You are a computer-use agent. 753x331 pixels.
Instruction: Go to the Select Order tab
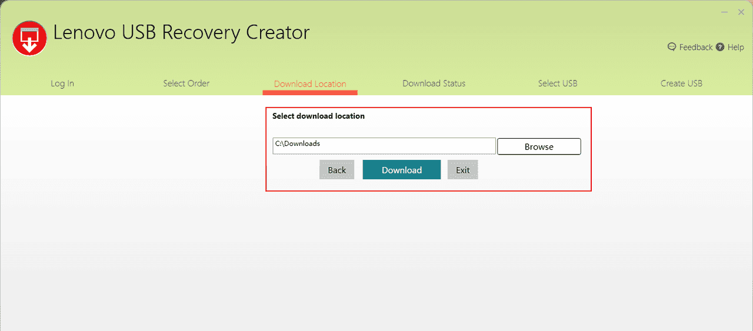pos(186,83)
